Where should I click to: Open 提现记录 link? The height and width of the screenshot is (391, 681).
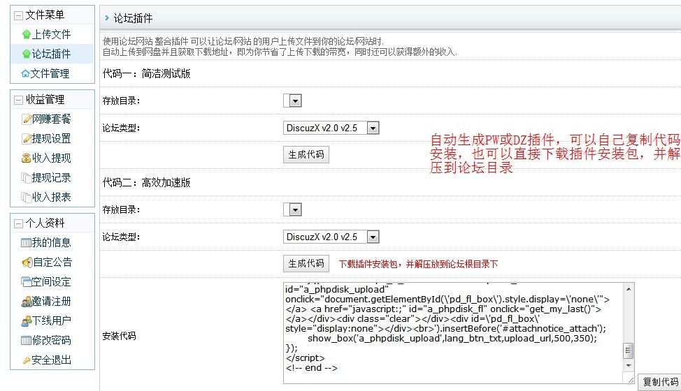point(51,178)
